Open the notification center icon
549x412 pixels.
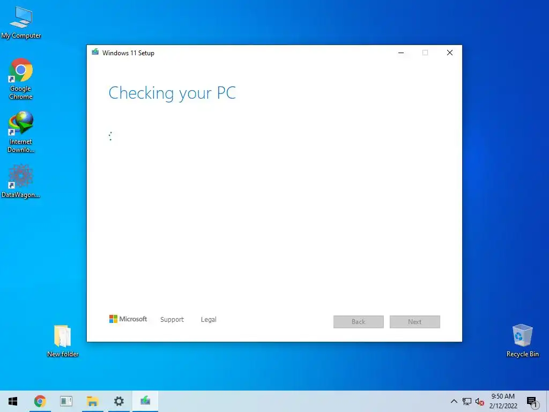tap(532, 402)
